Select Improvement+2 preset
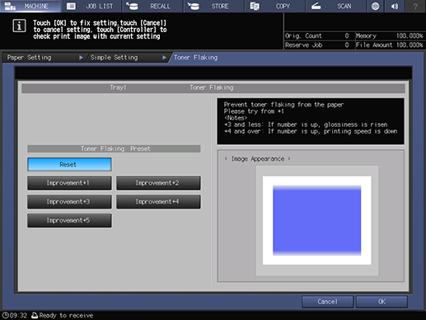Screen dimensions: 426x320 pos(158,183)
